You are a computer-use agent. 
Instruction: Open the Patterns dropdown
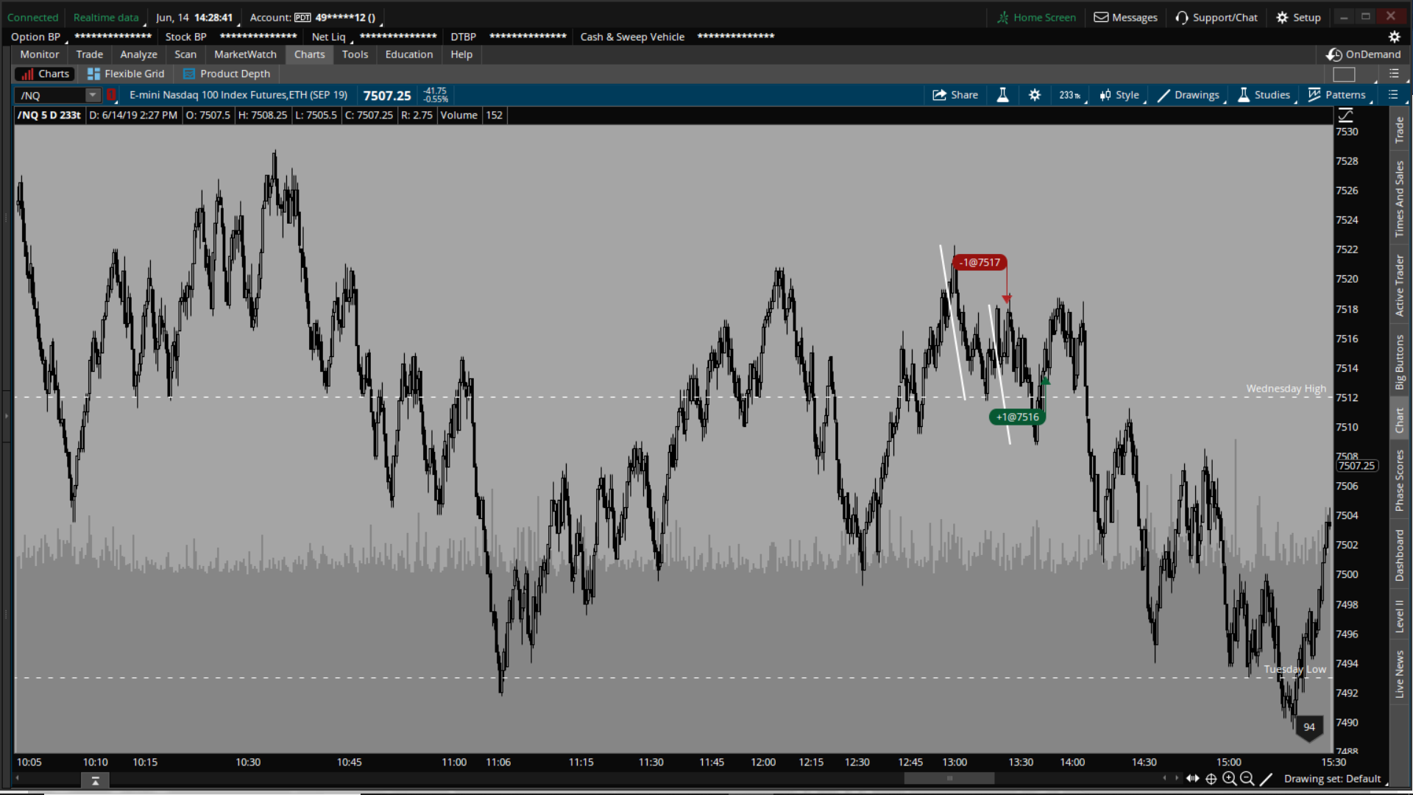tap(1337, 95)
